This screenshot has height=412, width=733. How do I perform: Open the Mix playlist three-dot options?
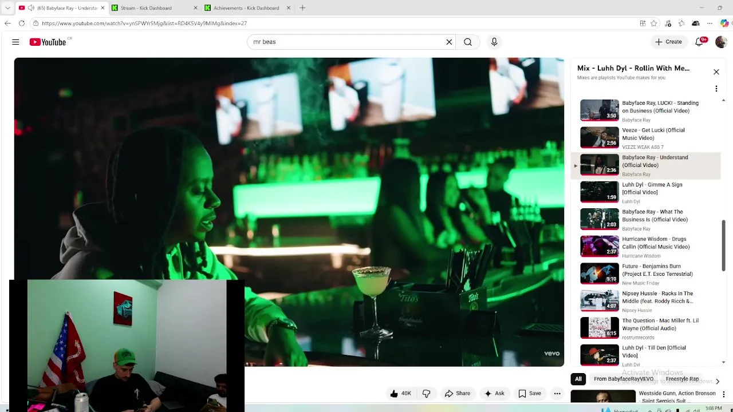pos(716,89)
